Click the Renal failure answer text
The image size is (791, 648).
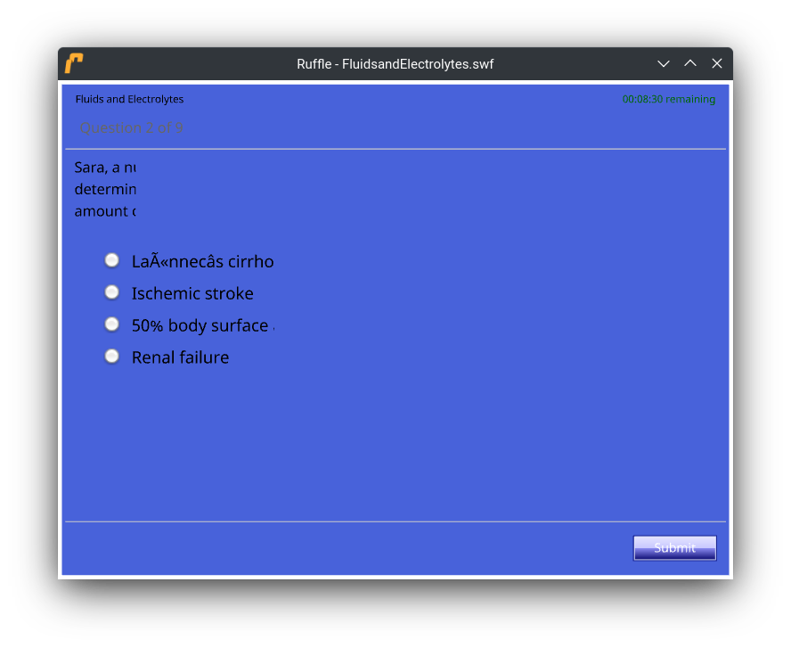pyautogui.click(x=180, y=357)
